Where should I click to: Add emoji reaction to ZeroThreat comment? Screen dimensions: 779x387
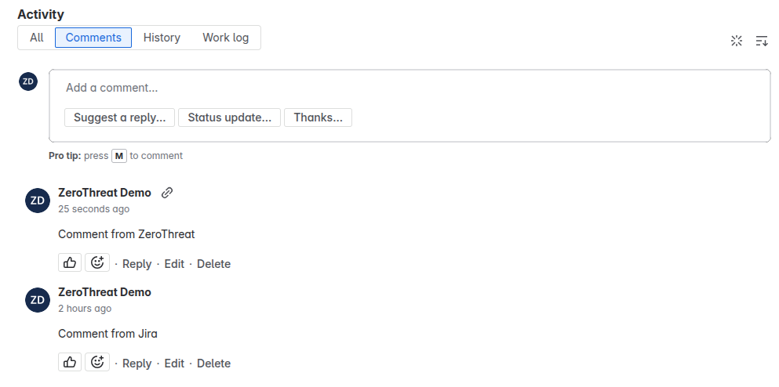[x=97, y=262]
